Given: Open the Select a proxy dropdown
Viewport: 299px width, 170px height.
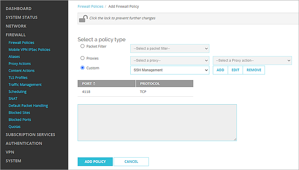Looking at the screenshot, I should click(x=170, y=61).
